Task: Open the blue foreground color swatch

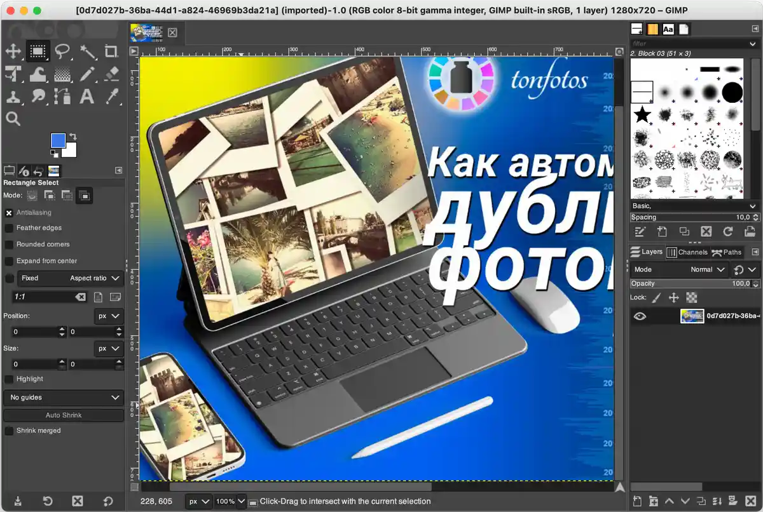Action: pyautogui.click(x=57, y=140)
